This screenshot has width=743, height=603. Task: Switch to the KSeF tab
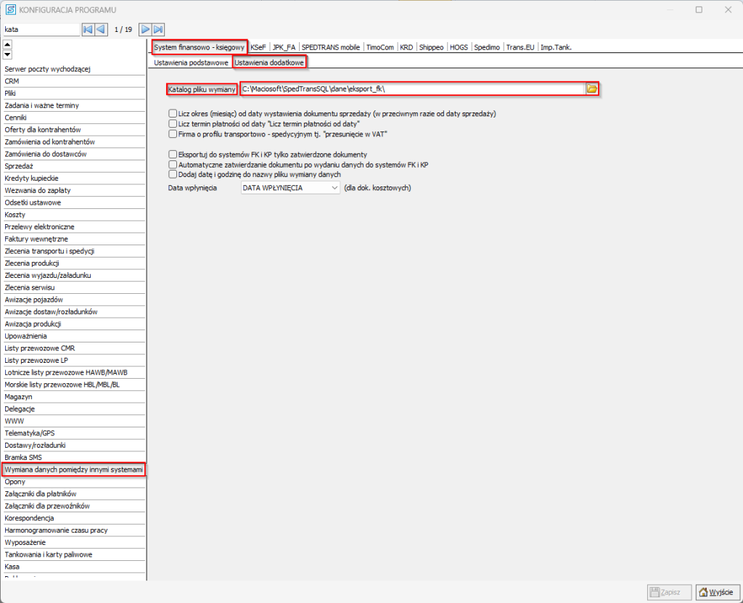coord(258,47)
